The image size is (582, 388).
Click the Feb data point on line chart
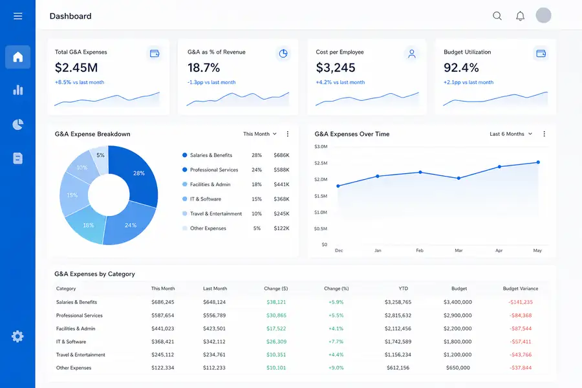420,172
